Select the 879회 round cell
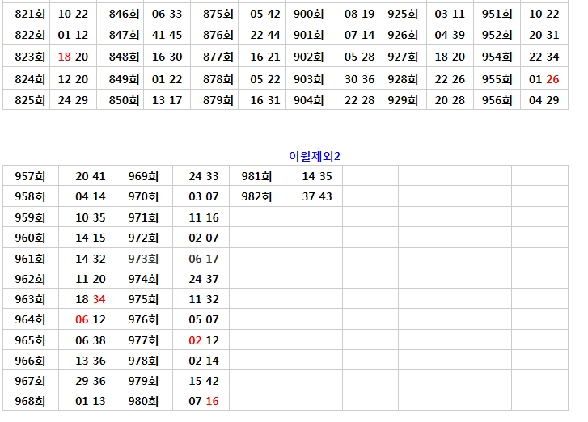 (218, 100)
